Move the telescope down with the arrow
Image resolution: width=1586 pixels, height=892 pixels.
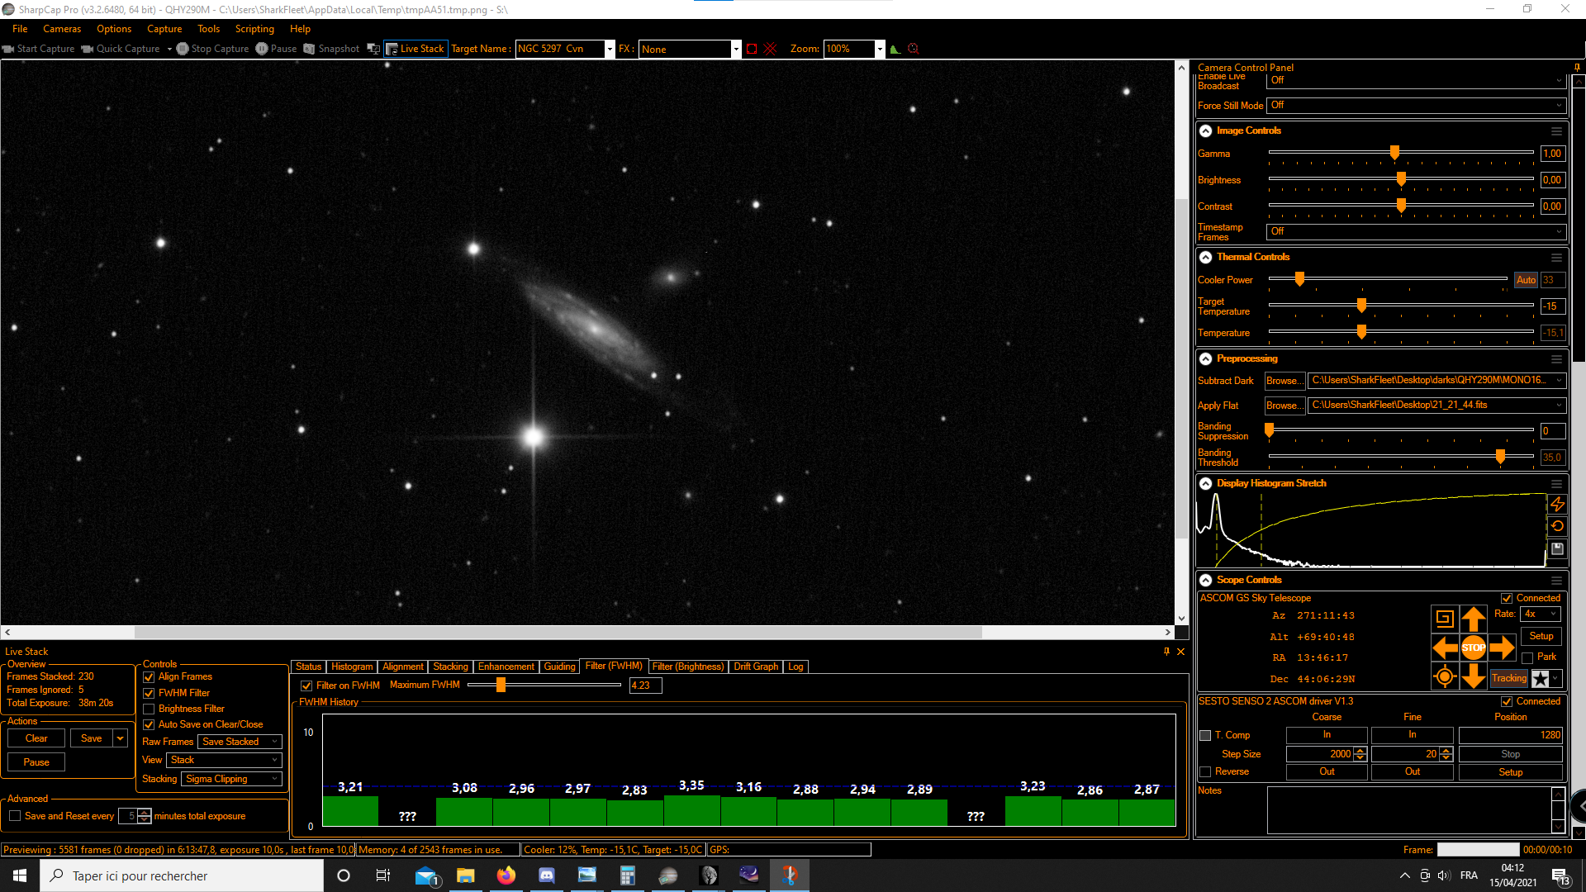1473,676
